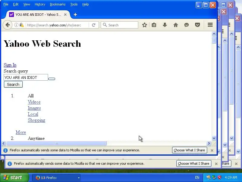
Task: Open a new tab with the plus button
Action: pyautogui.click(x=75, y=15)
